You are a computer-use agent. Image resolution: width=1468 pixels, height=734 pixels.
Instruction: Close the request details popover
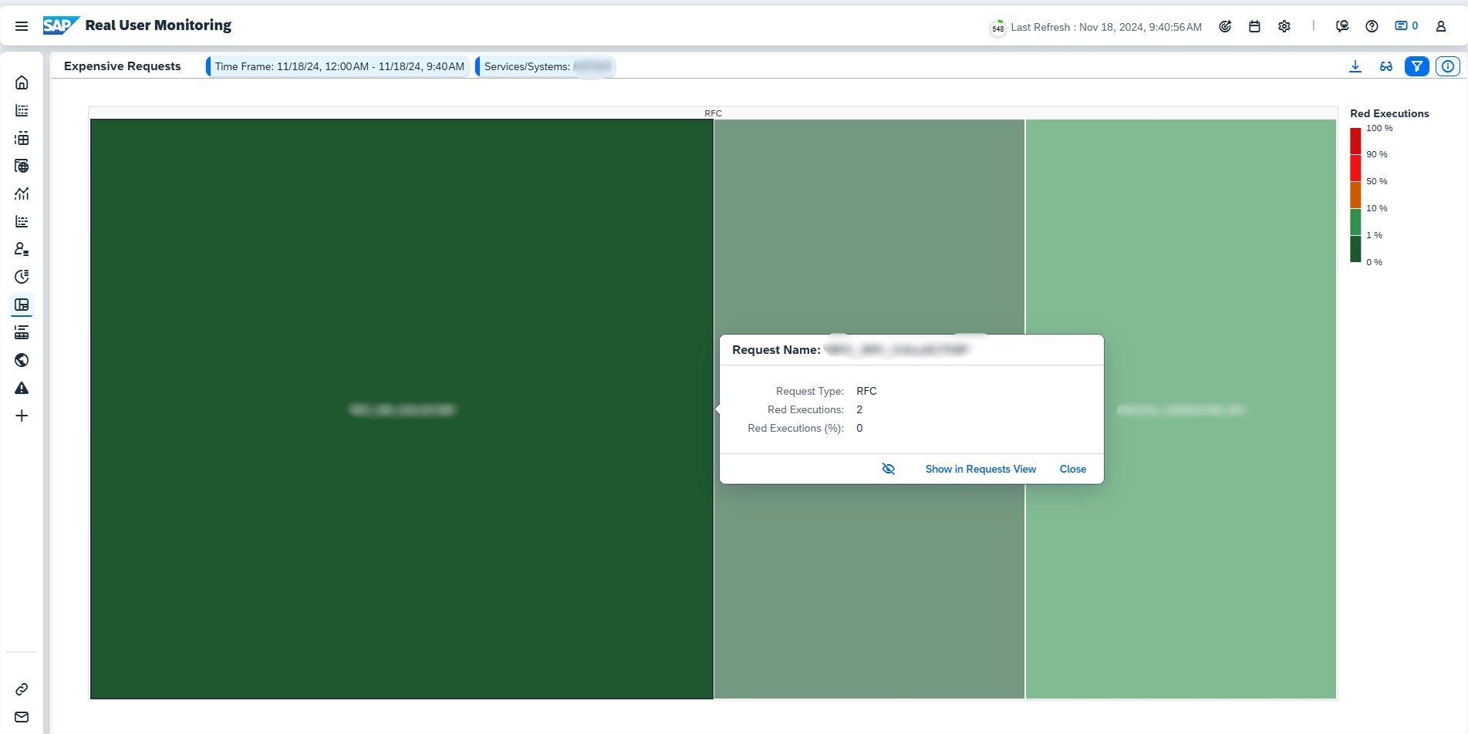pos(1072,469)
